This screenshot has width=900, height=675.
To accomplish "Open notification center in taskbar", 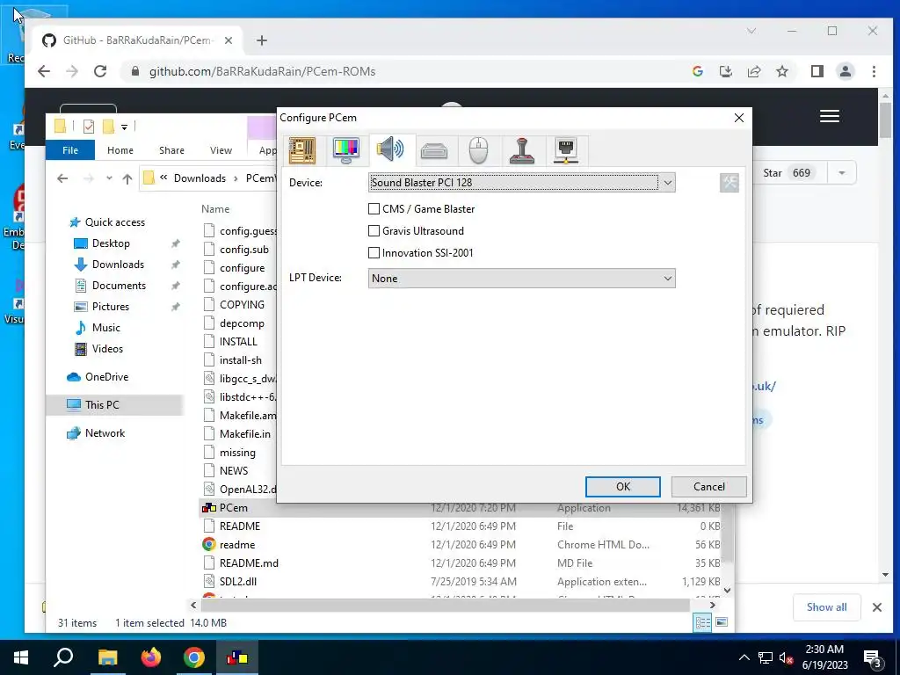I will coord(872,658).
